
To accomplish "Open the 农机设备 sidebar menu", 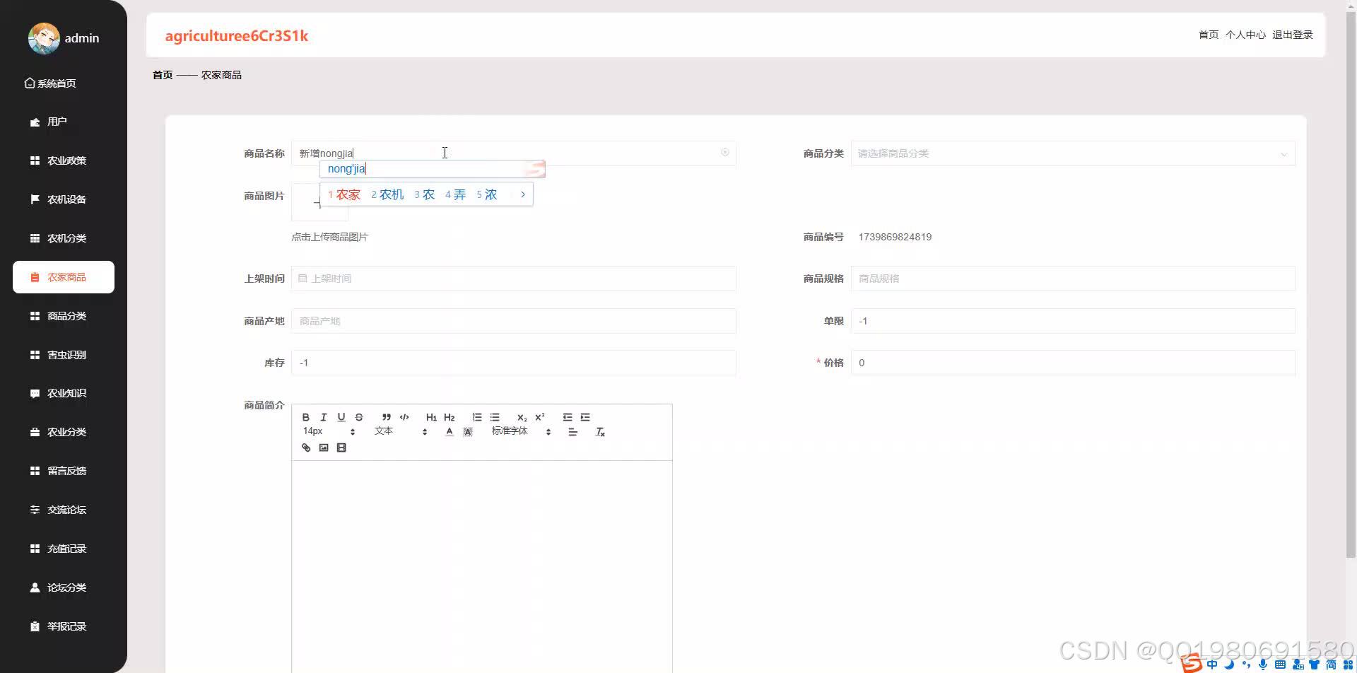I will [64, 199].
